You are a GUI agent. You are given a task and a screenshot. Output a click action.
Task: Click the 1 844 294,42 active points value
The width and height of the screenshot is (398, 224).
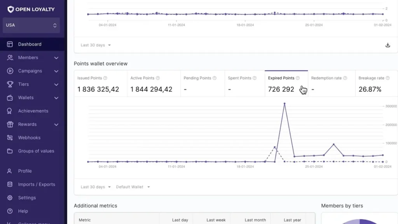point(151,89)
